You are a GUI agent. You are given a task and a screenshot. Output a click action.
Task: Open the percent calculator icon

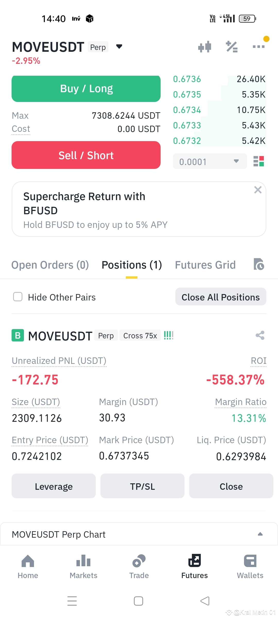(x=232, y=47)
